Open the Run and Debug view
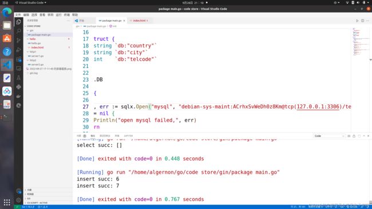Screen dimensions: 372x209 [x=18, y=50]
